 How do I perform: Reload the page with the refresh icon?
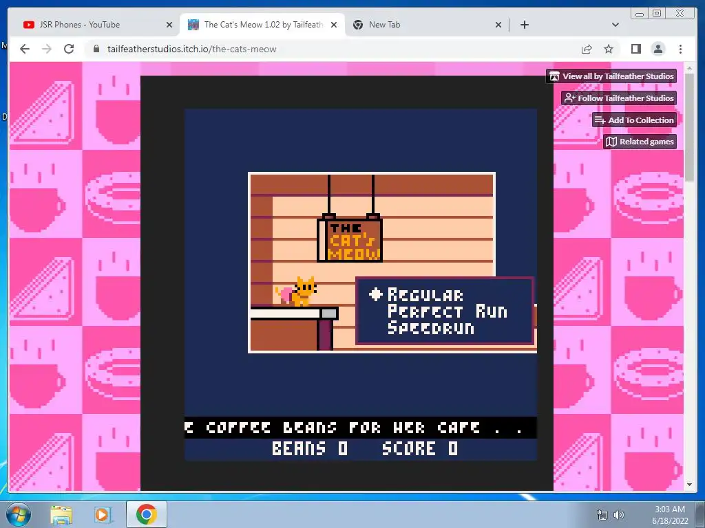click(x=69, y=49)
